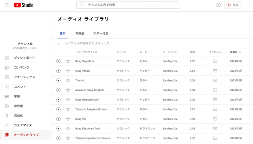Switch to the スター付き tab

[x=101, y=34]
